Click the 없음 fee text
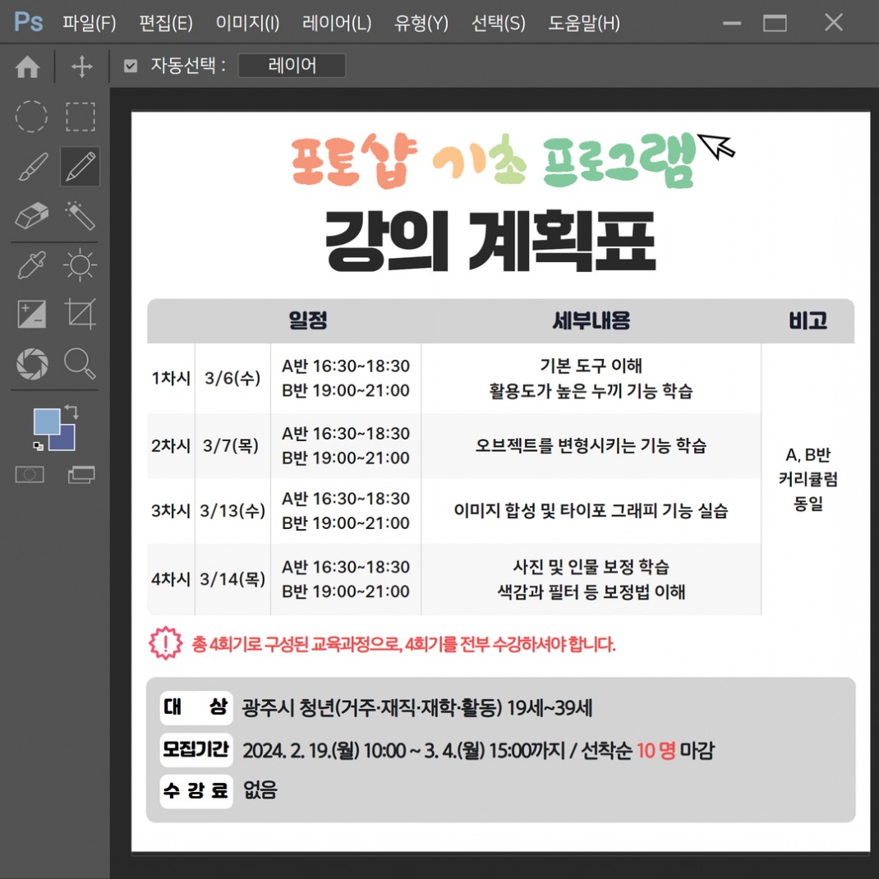The width and height of the screenshot is (879, 879). 260,789
